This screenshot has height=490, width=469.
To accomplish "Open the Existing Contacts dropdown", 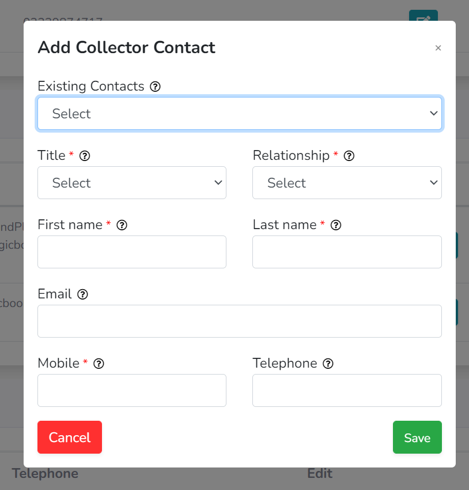I will [x=240, y=114].
